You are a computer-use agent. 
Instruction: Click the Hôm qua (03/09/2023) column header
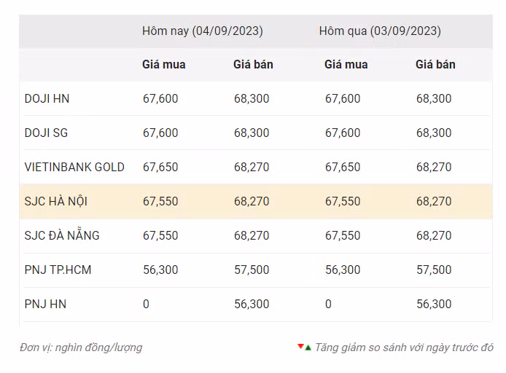[380, 31]
